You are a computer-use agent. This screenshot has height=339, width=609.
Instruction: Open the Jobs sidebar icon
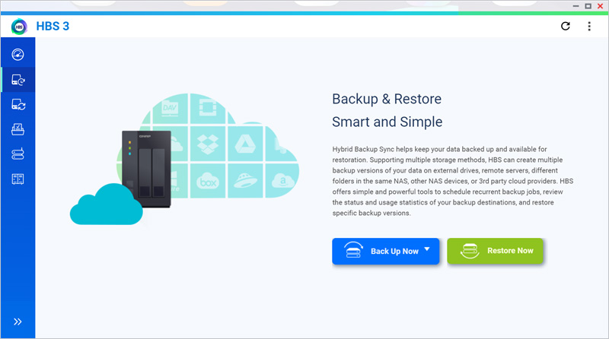[18, 129]
